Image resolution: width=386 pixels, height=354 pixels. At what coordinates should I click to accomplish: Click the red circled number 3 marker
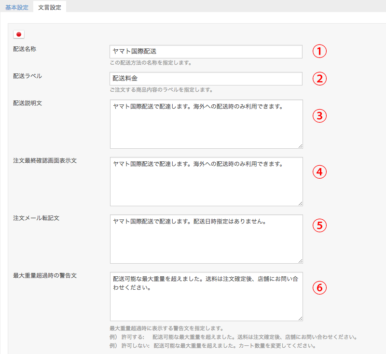tap(319, 116)
